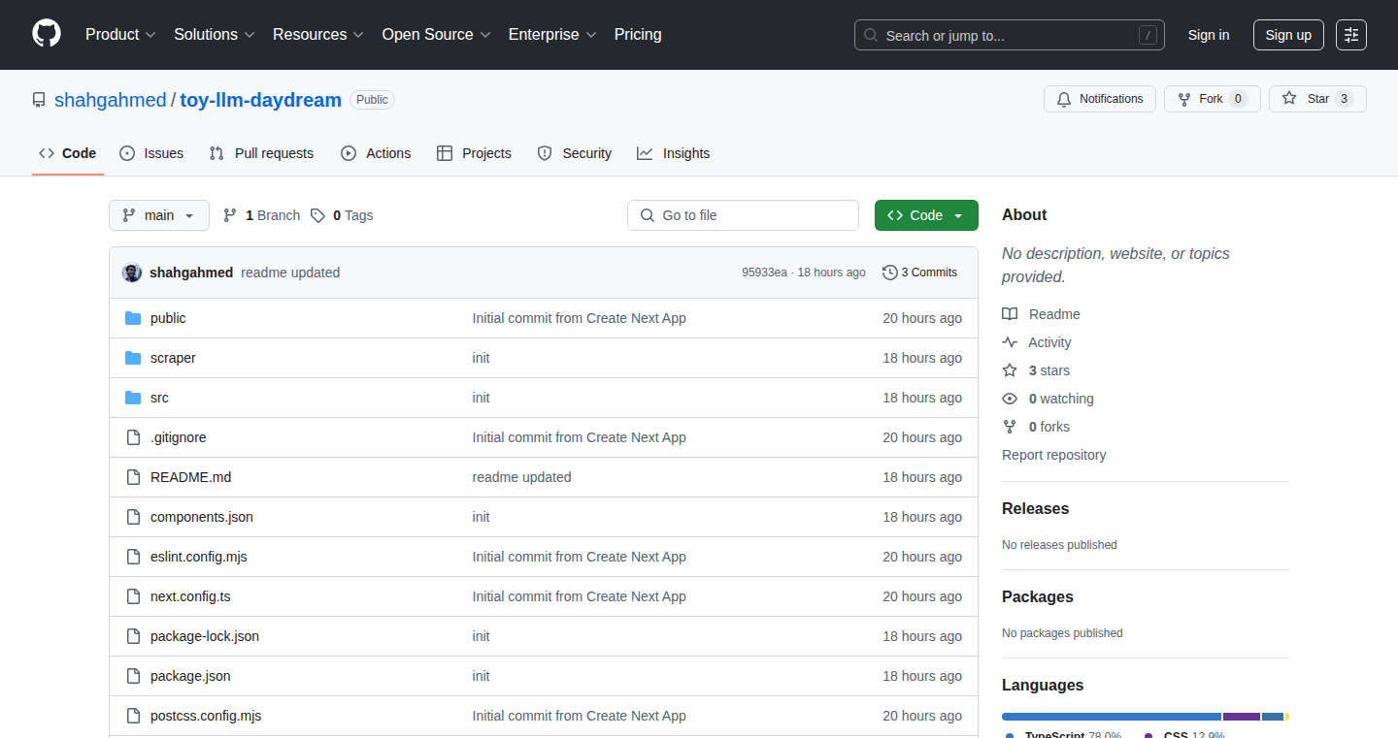Screen dimensions: 1398x738
Task: Open the eslint.config.mjs file
Action: [x=199, y=557]
